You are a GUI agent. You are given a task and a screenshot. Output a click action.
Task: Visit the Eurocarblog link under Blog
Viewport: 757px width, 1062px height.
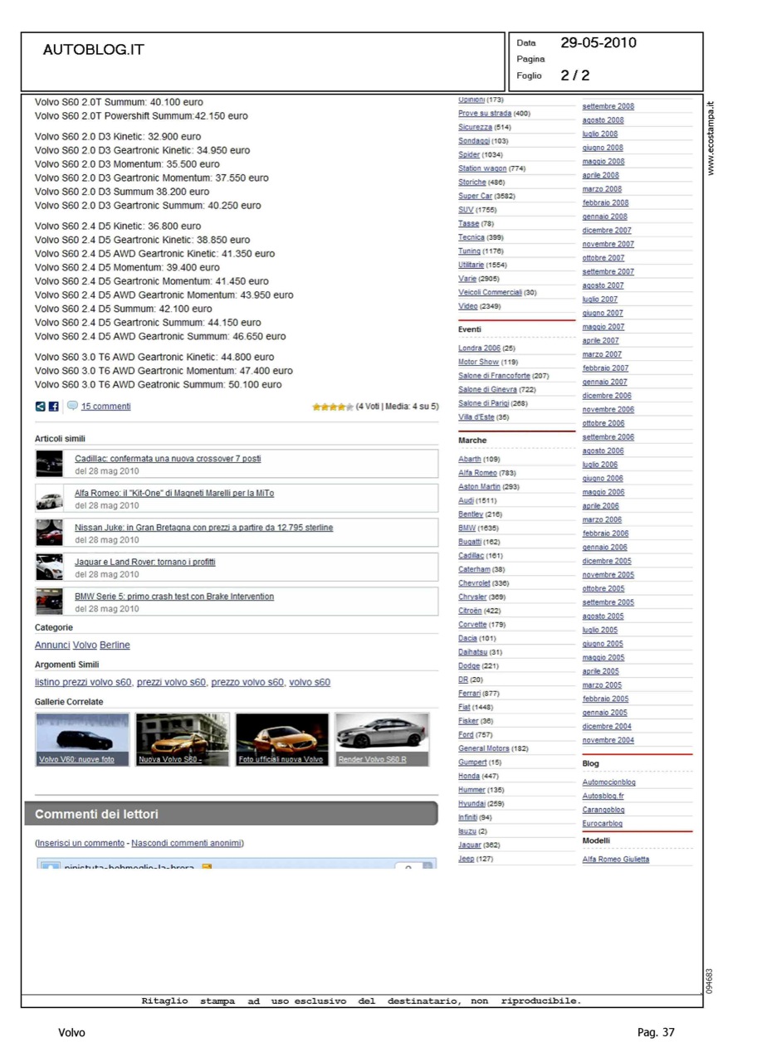[602, 824]
